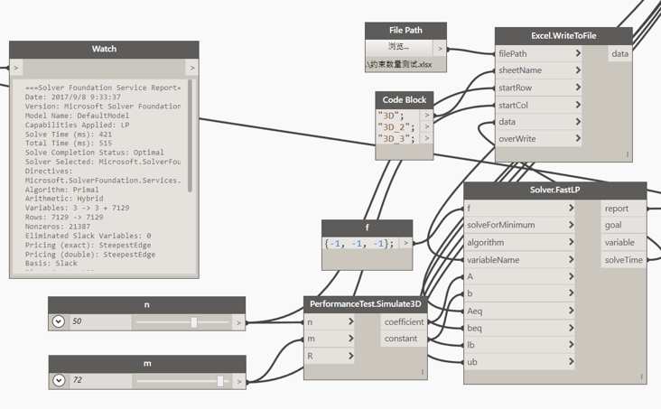Click the n slider track
The image size is (661, 409).
click(x=163, y=321)
